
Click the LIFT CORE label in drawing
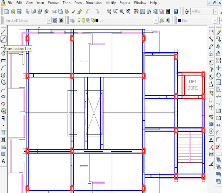click(193, 85)
